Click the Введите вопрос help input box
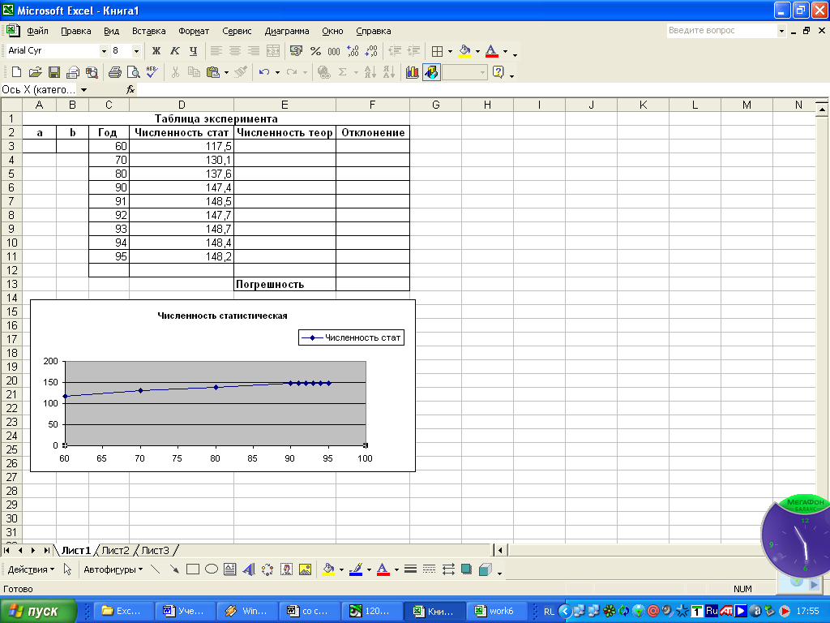This screenshot has width=830, height=623. (721, 31)
